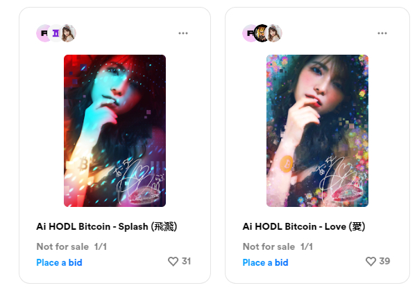Like the Splash NFT with heart icon
The height and width of the screenshot is (290, 417).
tap(173, 262)
